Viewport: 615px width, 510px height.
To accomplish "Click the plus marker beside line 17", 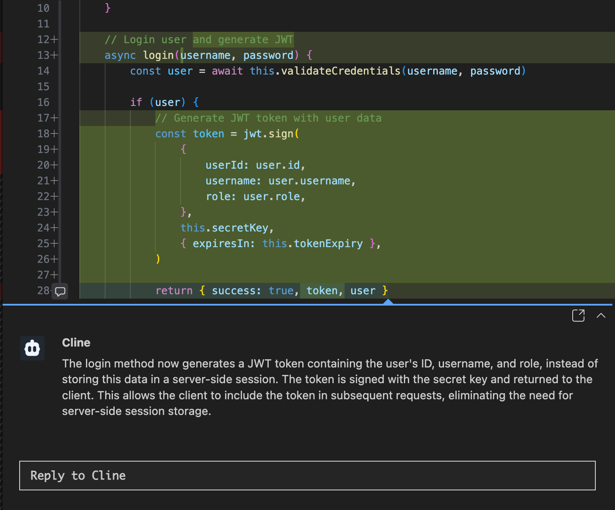I will click(x=54, y=118).
